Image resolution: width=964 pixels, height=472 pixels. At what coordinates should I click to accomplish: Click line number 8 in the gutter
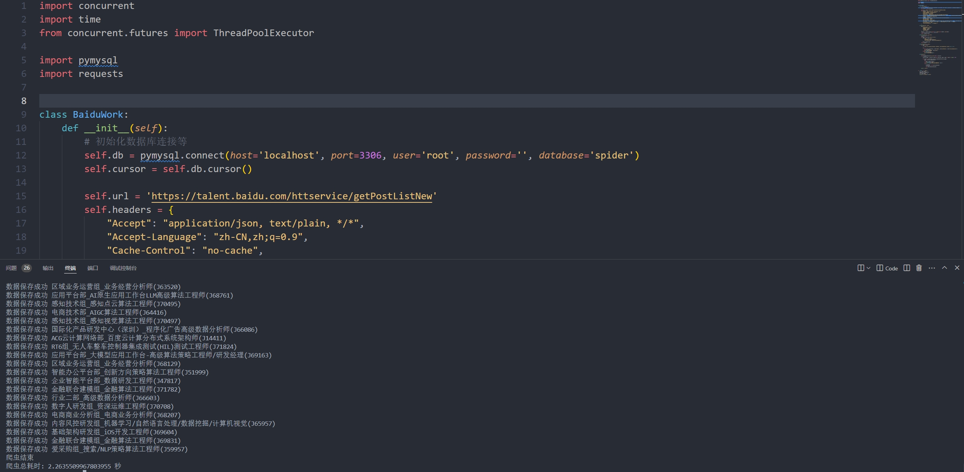24,101
